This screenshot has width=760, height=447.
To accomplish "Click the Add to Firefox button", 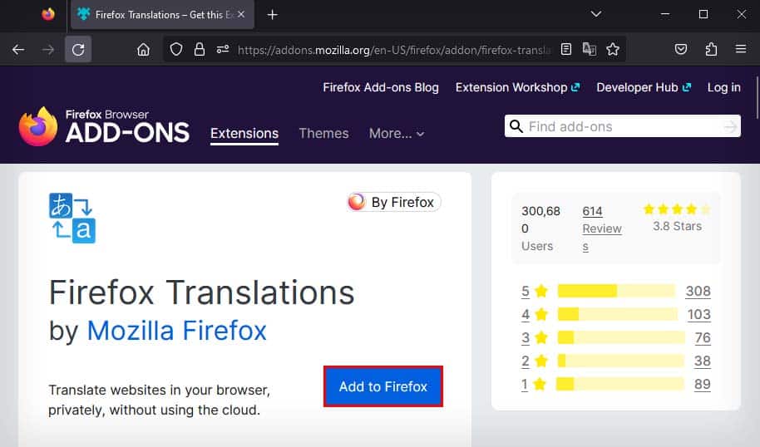I will tap(382, 386).
